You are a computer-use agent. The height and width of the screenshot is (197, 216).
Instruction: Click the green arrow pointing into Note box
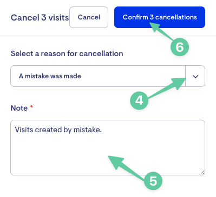[127, 167]
